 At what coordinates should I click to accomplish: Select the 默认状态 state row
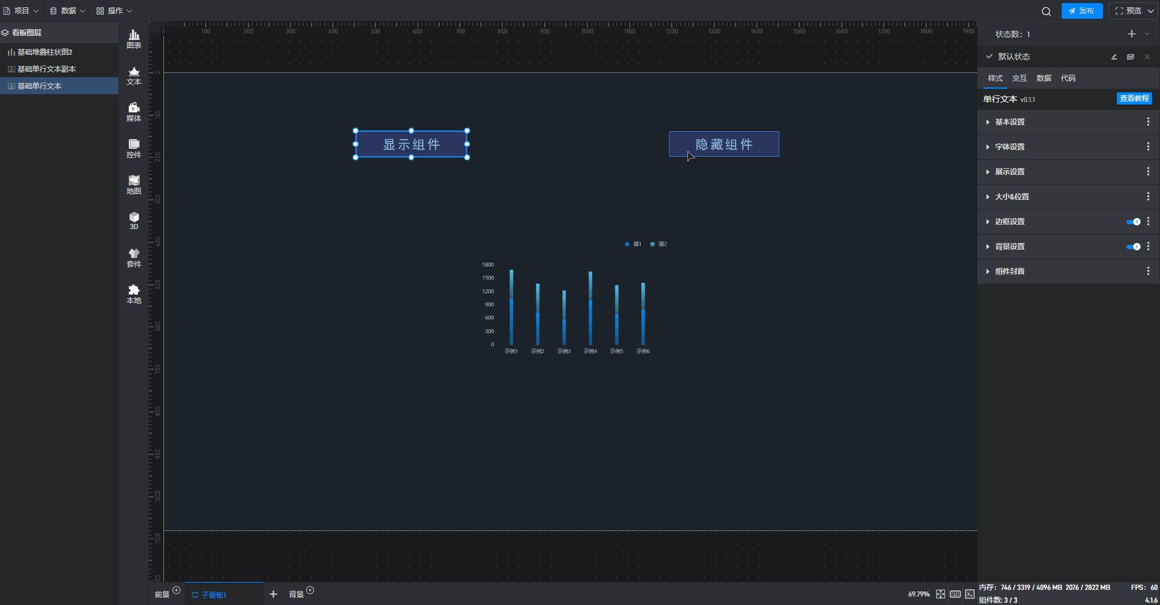click(x=1068, y=56)
